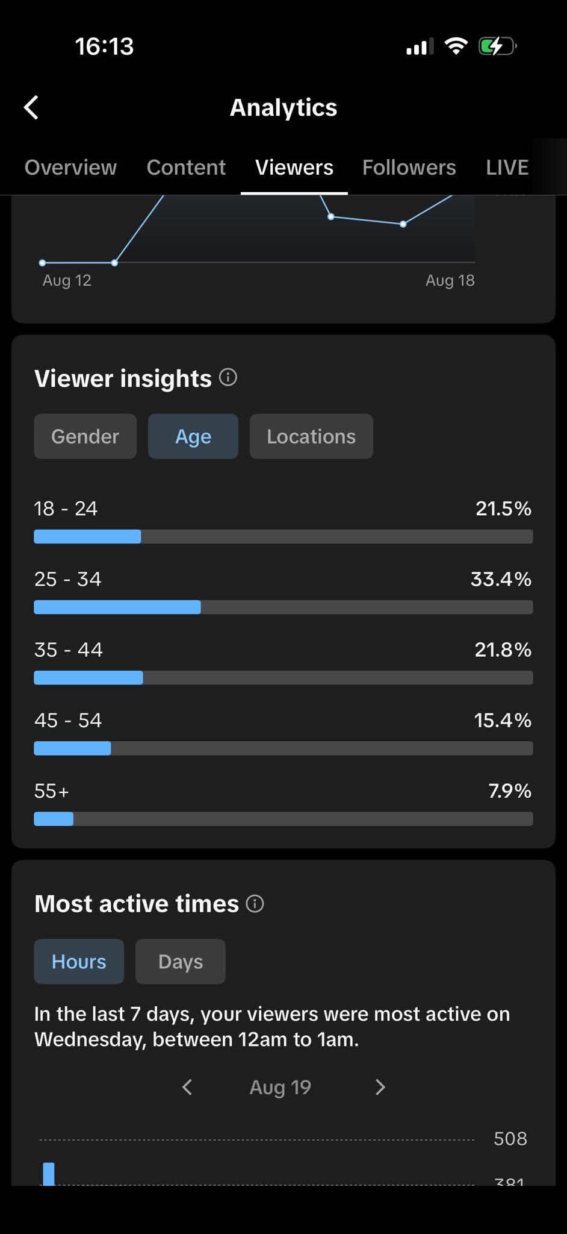Tap the 25 - 34 age percentage bar
The width and height of the screenshot is (567, 1234).
[283, 607]
